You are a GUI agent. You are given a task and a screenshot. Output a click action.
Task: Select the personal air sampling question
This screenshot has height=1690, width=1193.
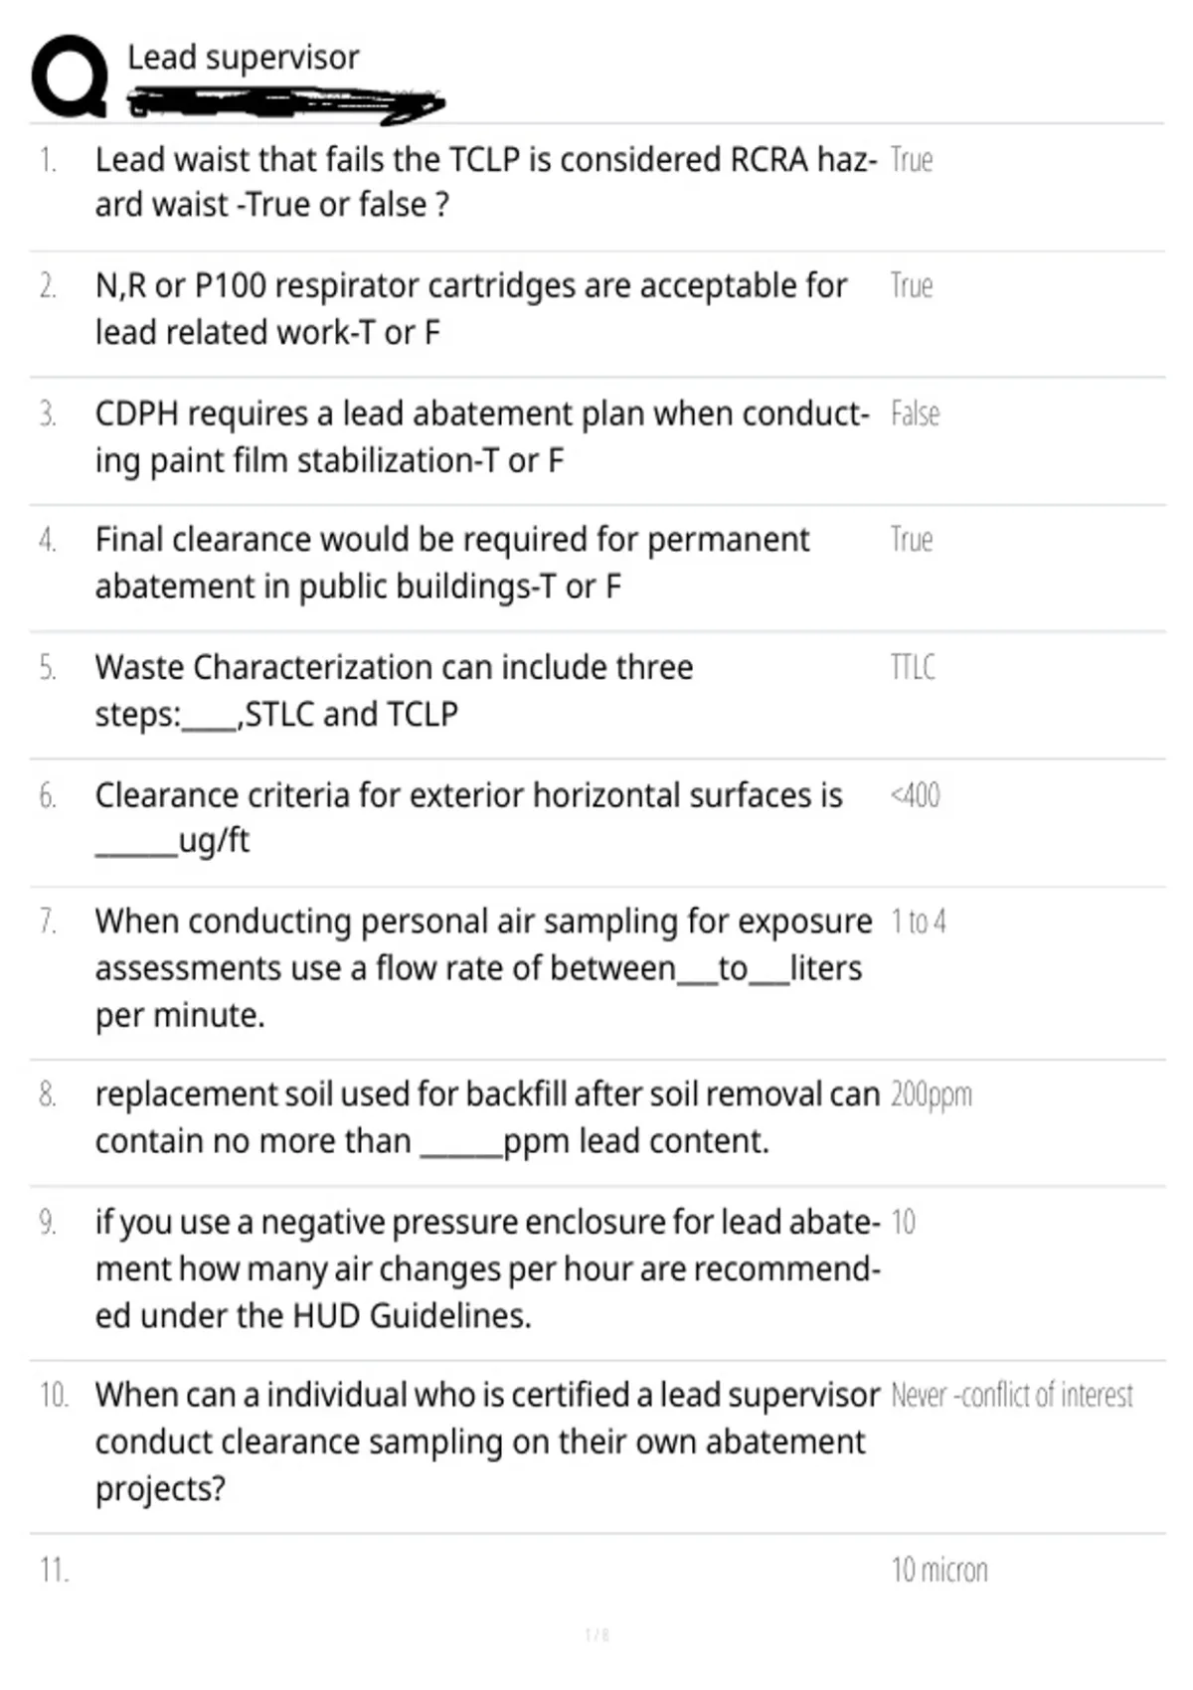484,967
